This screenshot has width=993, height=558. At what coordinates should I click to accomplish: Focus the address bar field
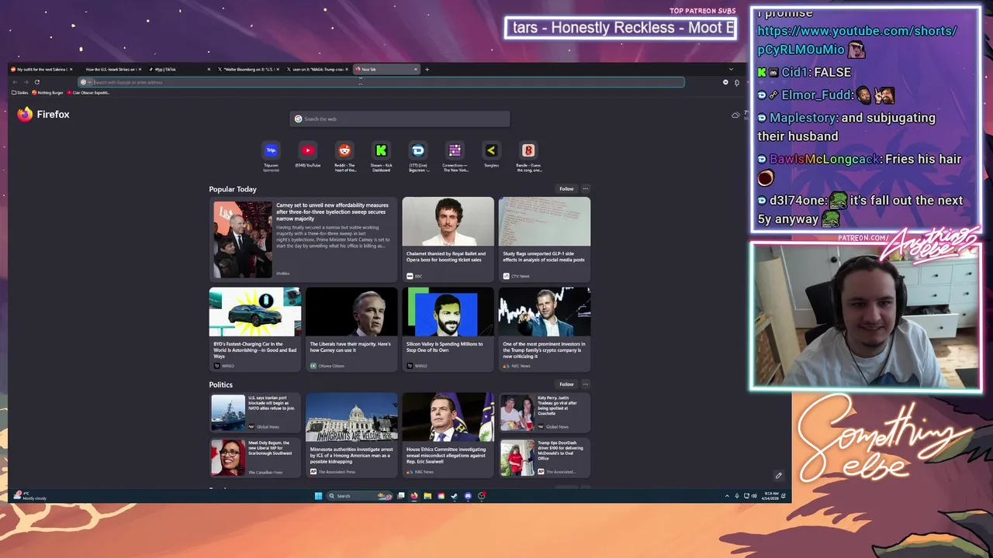pyautogui.click(x=380, y=82)
